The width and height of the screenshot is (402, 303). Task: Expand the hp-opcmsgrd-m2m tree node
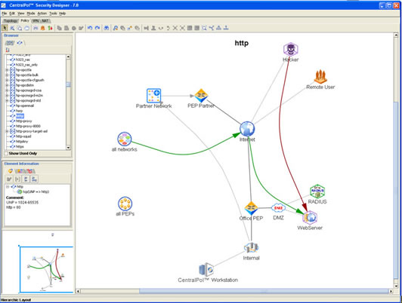point(8,96)
